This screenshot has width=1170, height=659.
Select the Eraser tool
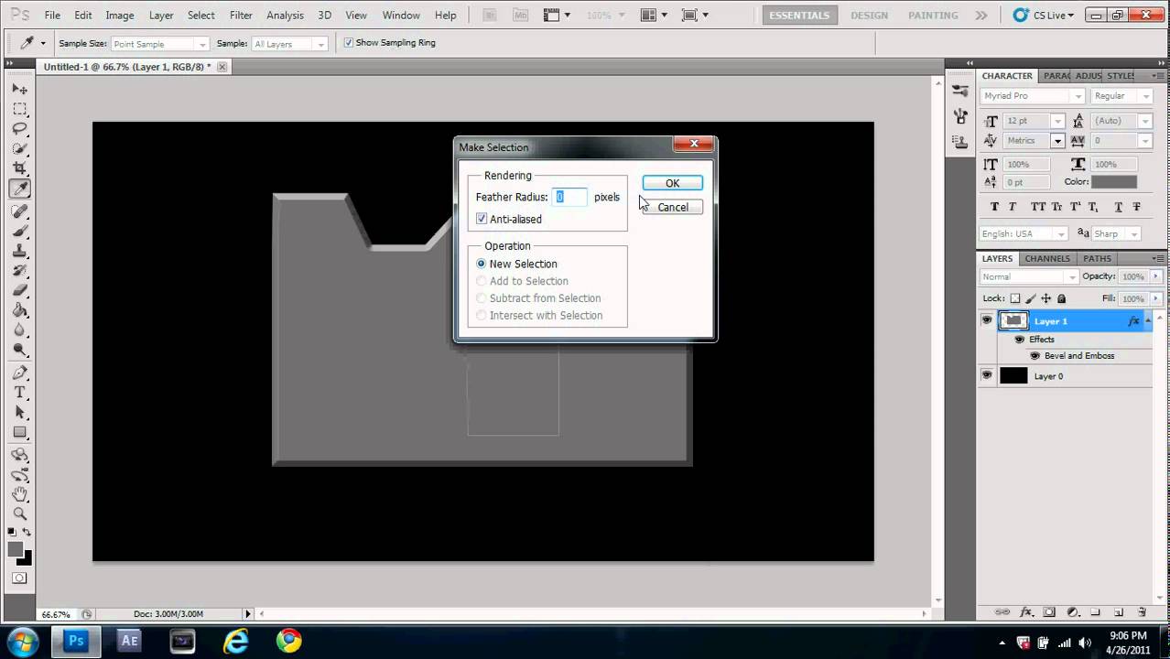click(x=20, y=290)
